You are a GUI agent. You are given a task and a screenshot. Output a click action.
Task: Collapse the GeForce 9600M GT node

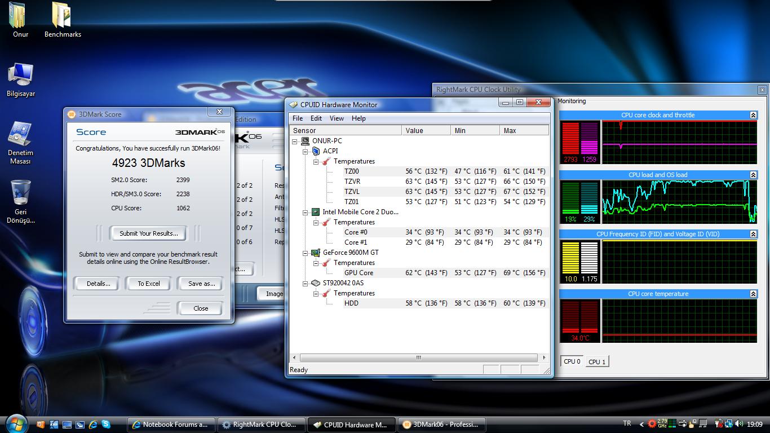[x=306, y=253]
